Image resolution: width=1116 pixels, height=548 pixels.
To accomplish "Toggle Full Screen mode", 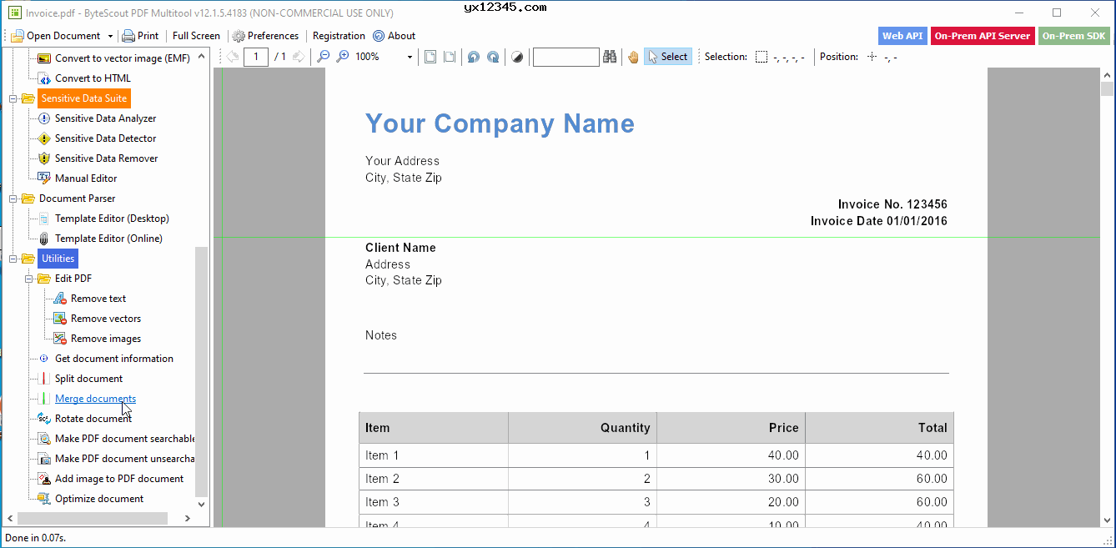I will point(196,36).
